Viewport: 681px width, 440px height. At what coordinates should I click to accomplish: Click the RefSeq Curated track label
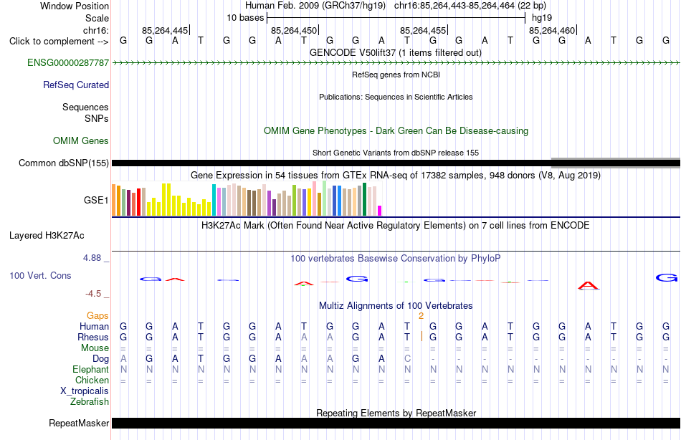point(76,85)
